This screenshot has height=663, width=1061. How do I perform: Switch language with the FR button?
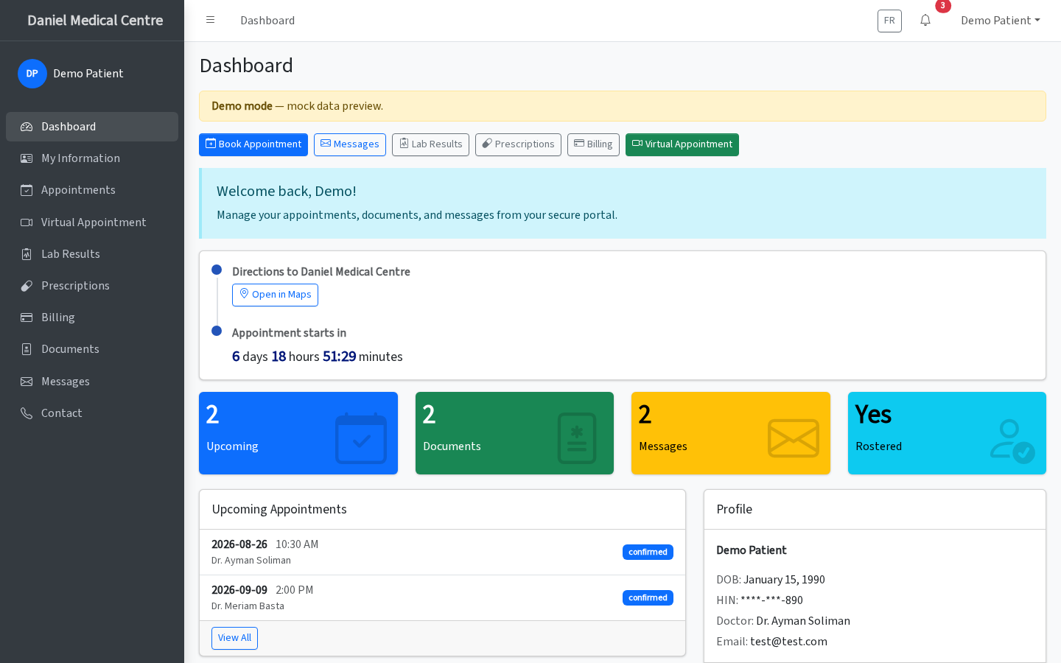(889, 21)
